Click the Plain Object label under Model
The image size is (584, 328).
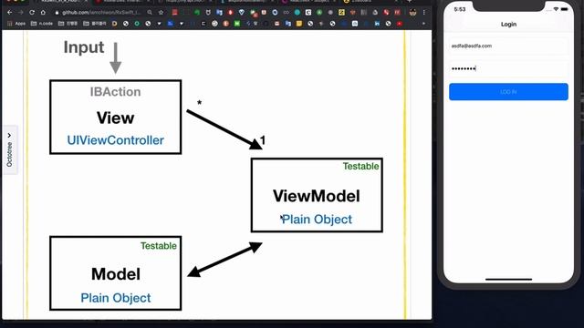116,298
